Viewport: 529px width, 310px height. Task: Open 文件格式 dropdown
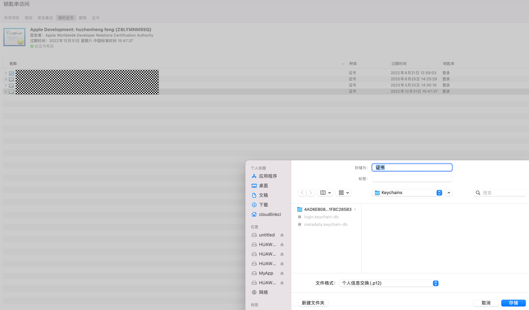389,283
